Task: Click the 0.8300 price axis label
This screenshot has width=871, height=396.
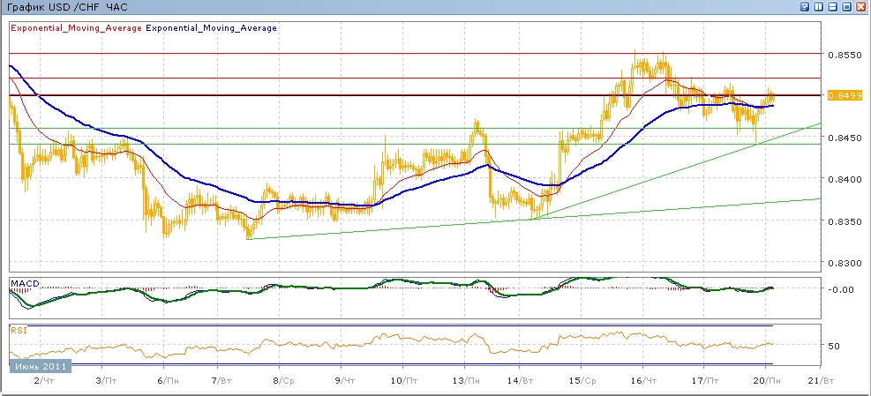Action: (842, 263)
